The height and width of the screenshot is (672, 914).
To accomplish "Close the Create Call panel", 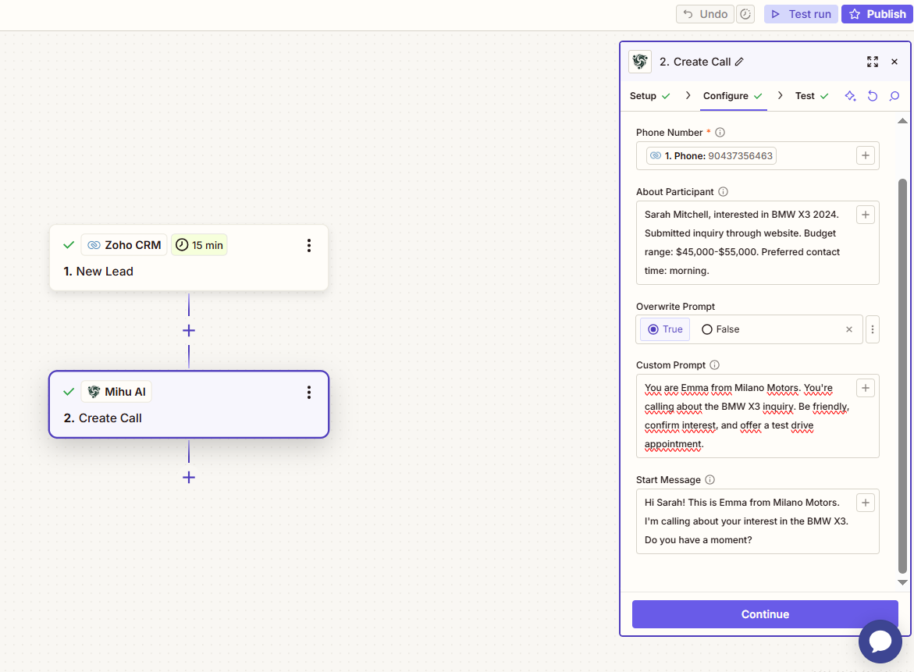I will coord(894,62).
